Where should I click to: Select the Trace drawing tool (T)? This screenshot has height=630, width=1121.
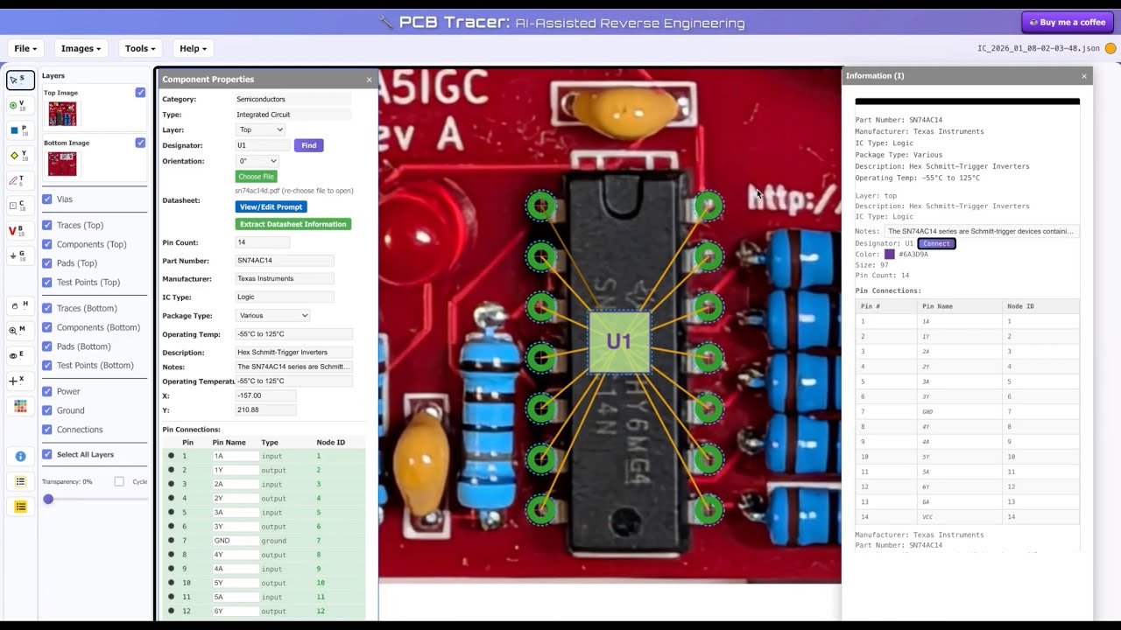point(20,180)
